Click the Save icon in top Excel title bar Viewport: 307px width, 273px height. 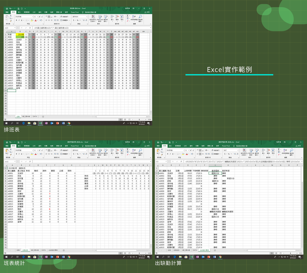(7, 8)
